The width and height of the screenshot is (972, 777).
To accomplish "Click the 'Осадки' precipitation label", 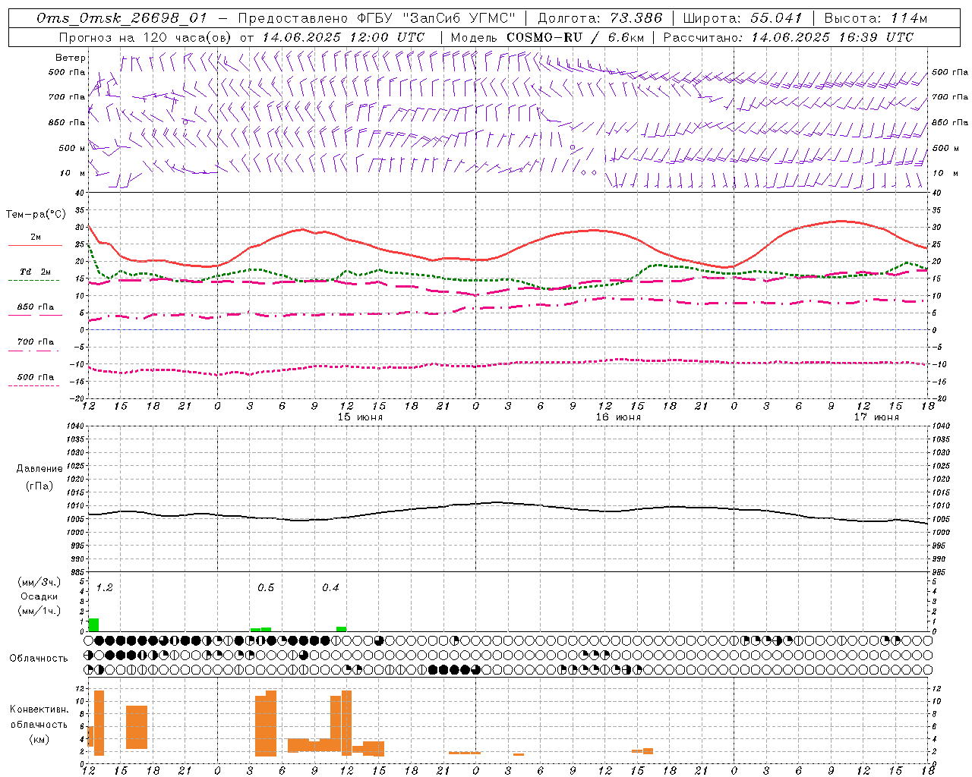I will click(39, 596).
